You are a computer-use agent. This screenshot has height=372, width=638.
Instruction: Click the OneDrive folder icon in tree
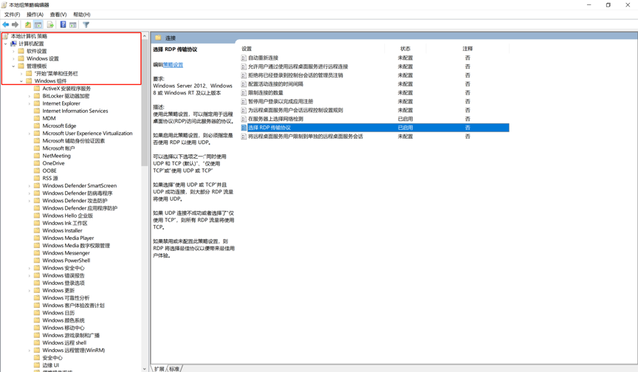(37, 163)
